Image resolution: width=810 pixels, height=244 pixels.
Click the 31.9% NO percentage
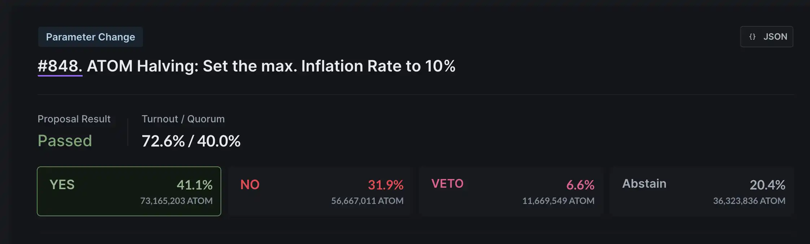click(386, 185)
